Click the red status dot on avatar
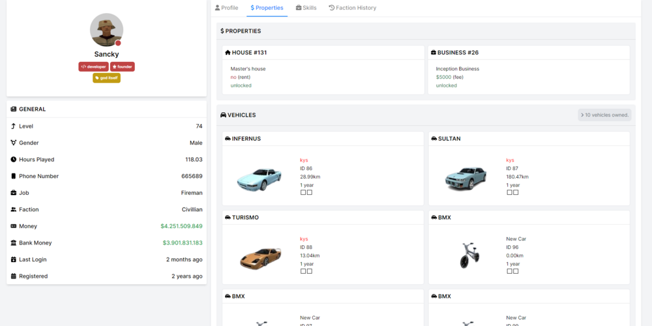This screenshot has height=326, width=652. pos(118,43)
